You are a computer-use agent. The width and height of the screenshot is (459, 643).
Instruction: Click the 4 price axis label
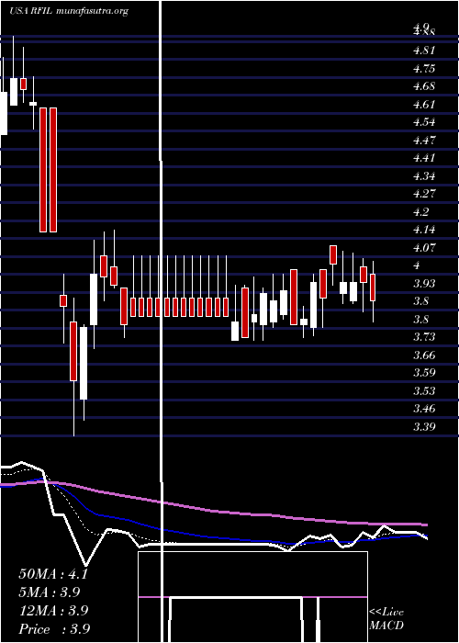point(417,265)
